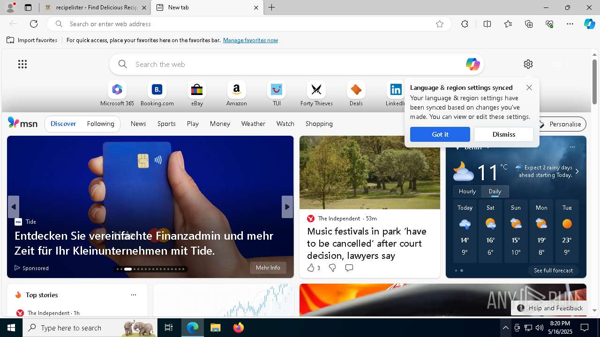Add this page to favorites star

click(x=440, y=24)
